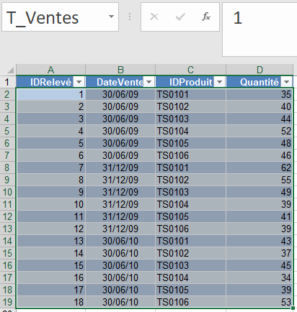
Task: Select row 19 header
Action: 8,302
